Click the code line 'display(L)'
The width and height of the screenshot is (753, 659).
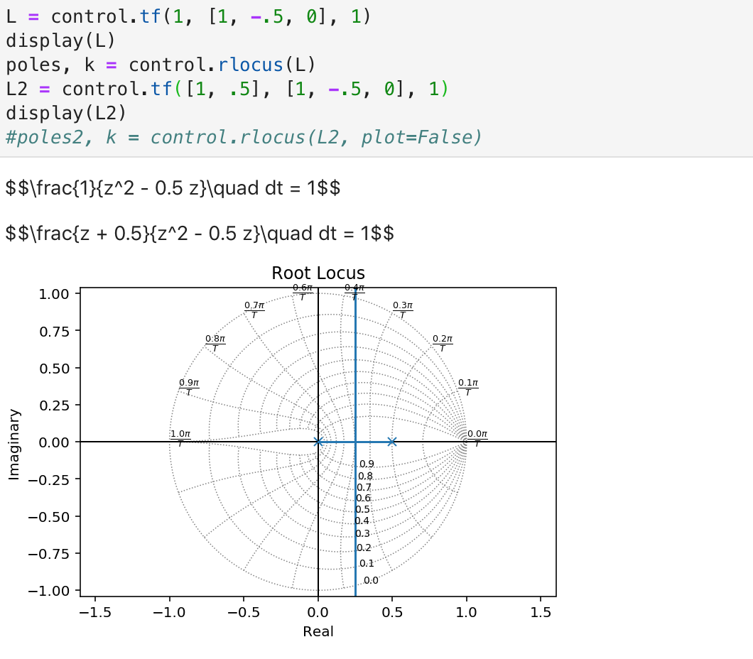[x=60, y=40]
